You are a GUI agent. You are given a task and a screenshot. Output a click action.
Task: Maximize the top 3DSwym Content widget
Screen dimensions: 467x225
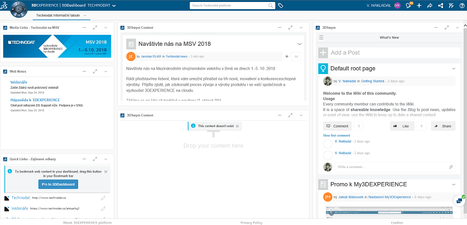[290, 27]
